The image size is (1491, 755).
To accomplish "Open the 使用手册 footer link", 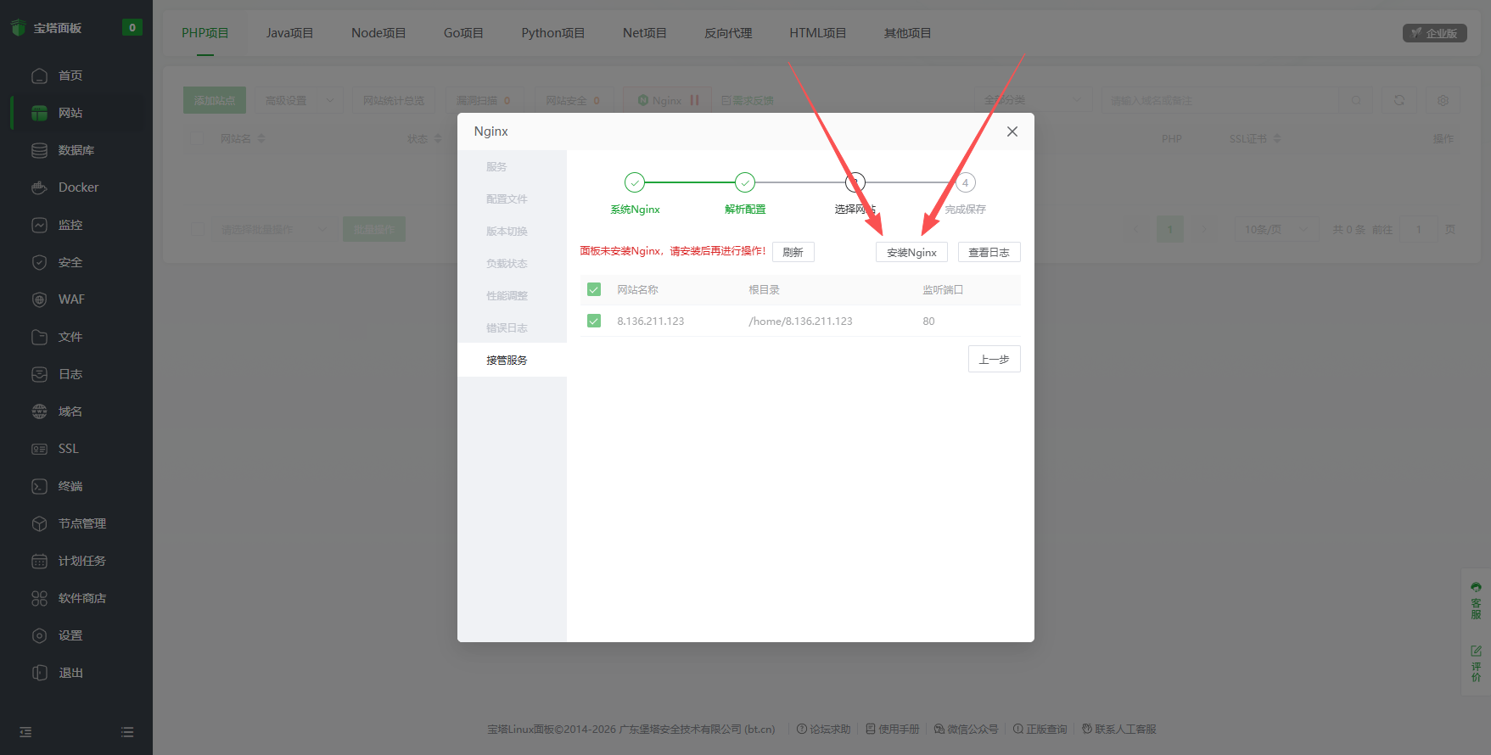I will click(893, 729).
